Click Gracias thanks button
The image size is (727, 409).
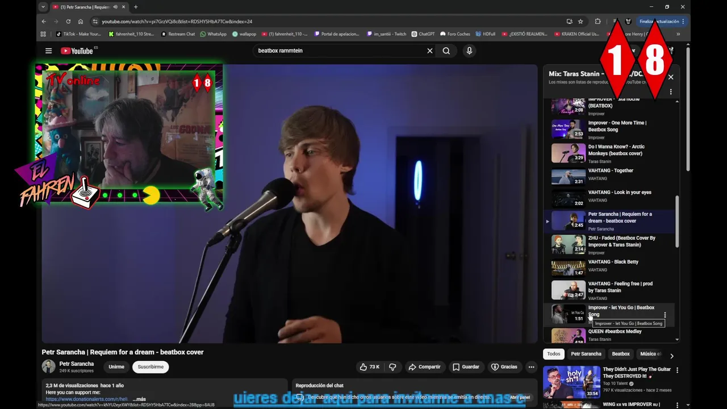coord(504,367)
